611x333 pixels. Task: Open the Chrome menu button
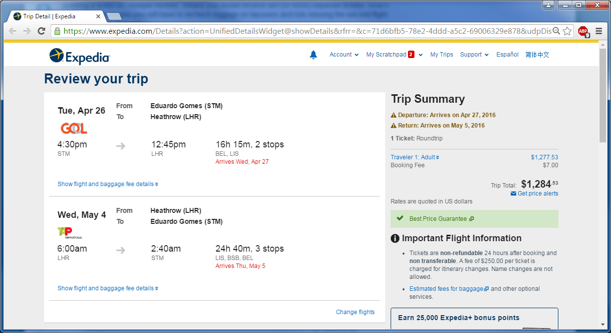point(599,31)
